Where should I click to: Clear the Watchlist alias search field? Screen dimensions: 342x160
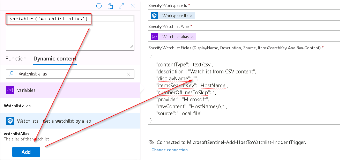128,74
